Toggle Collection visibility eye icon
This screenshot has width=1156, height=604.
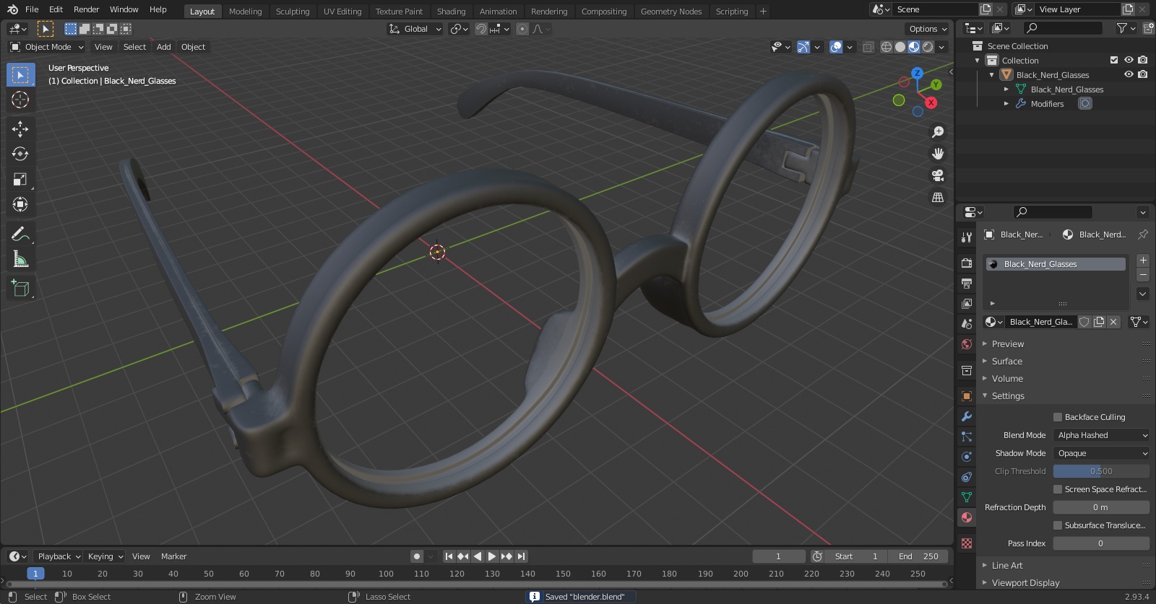(1129, 60)
